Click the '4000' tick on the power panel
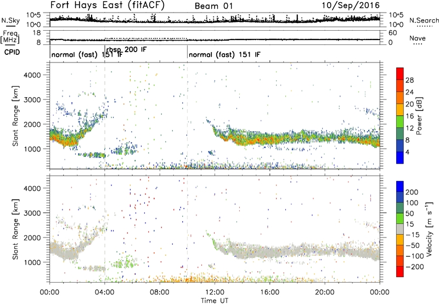439x304 pixels. click(32, 75)
